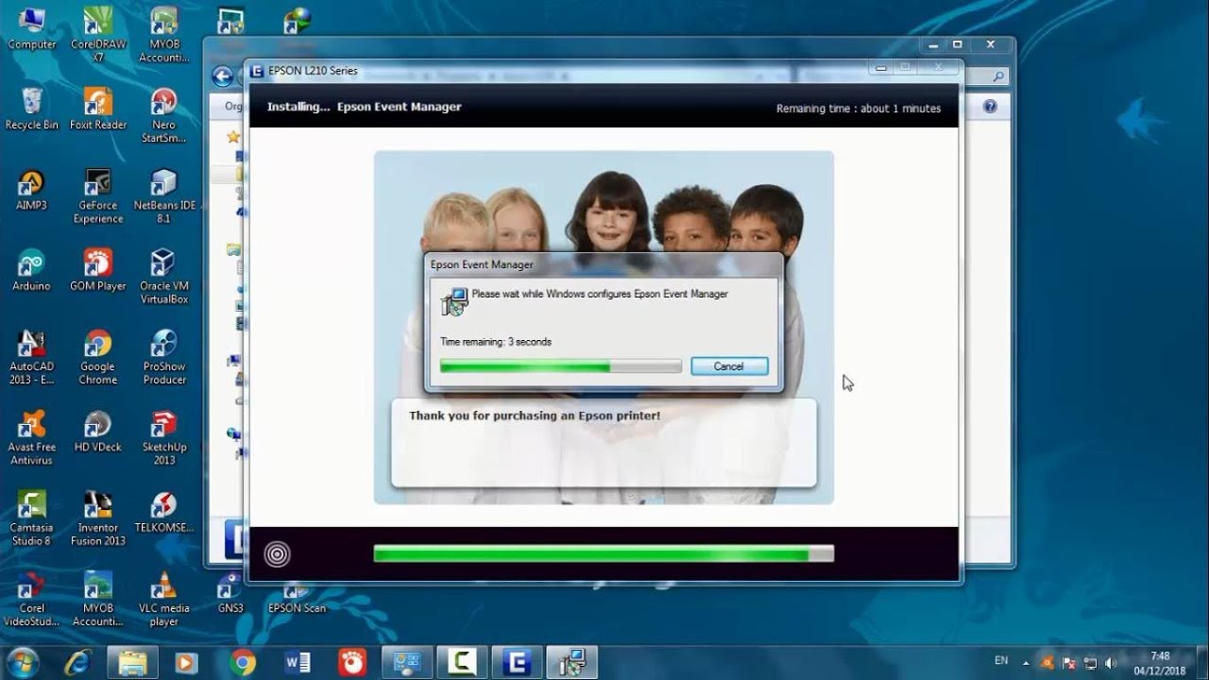Viewport: 1209px width, 680px height.
Task: Click the 'Thank you for purchasing an Epson printer!' text
Action: 535,416
